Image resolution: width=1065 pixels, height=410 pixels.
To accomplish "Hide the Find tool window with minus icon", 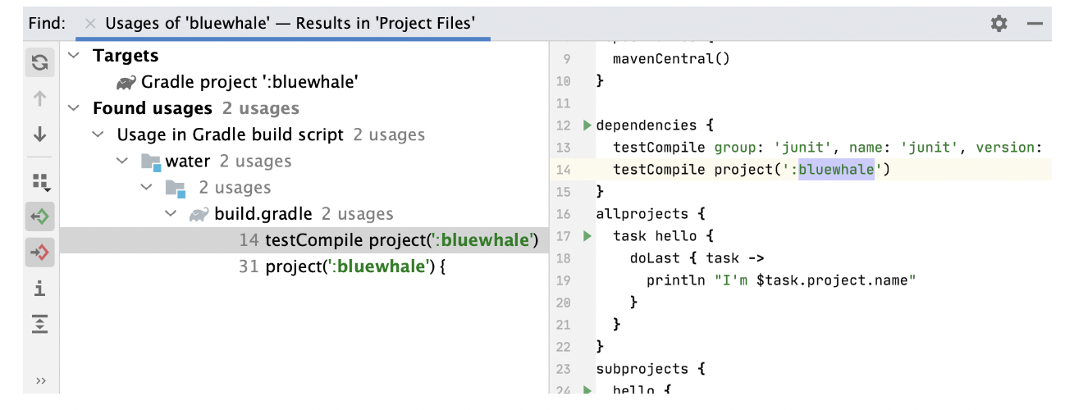I will [1035, 24].
